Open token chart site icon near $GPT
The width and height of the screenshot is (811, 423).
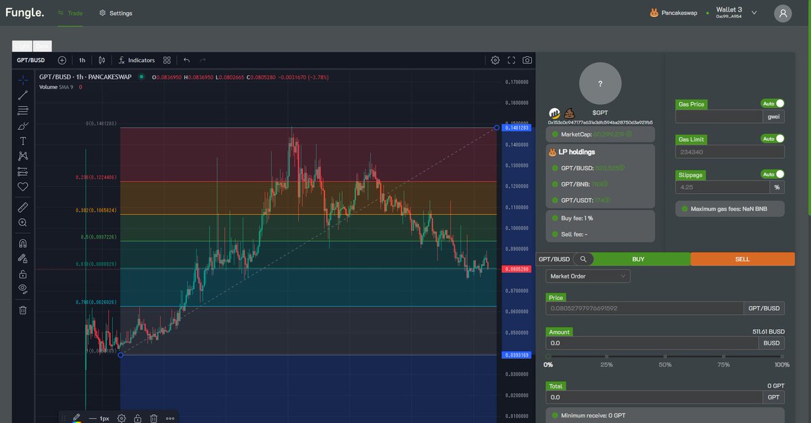click(x=554, y=113)
